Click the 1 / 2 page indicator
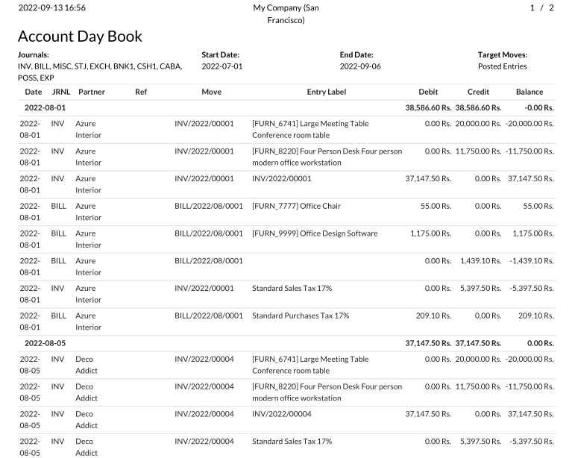This screenshot has height=458, width=572. tap(541, 7)
